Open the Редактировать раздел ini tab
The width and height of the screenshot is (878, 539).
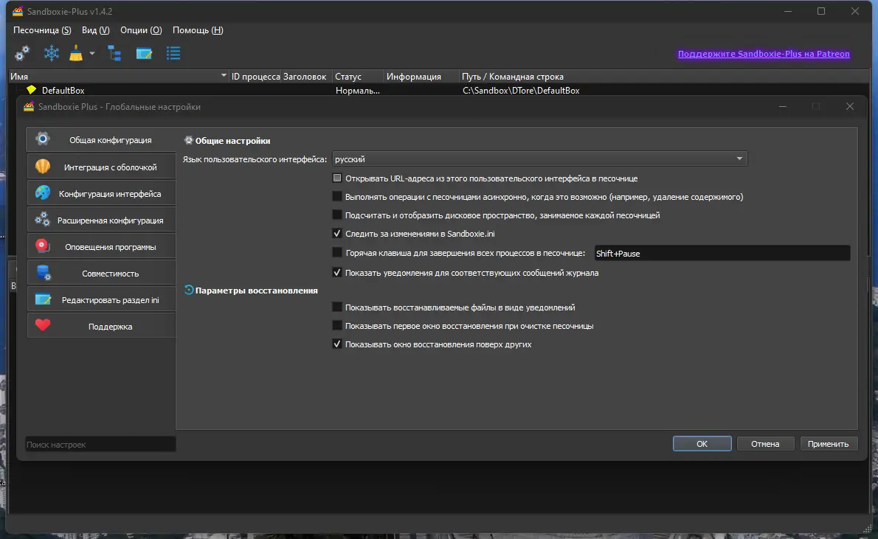click(101, 300)
